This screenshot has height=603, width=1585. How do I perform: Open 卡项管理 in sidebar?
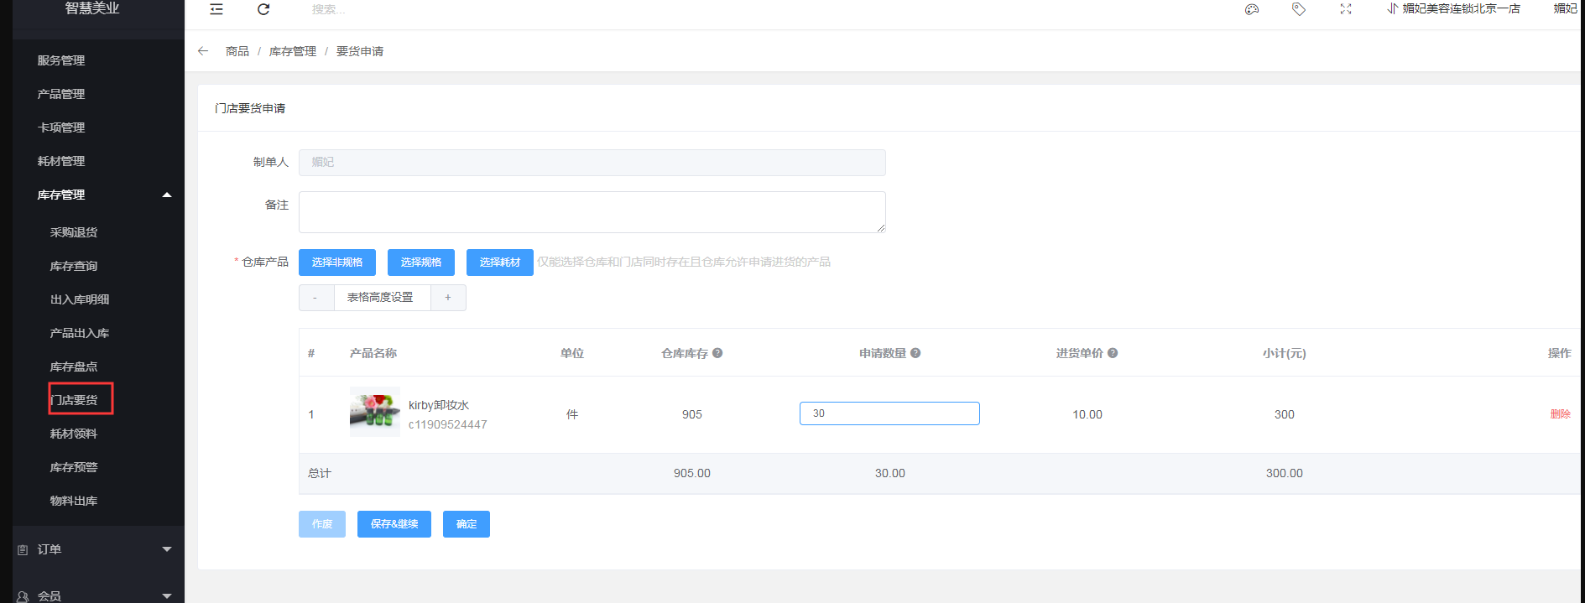pyautogui.click(x=61, y=127)
